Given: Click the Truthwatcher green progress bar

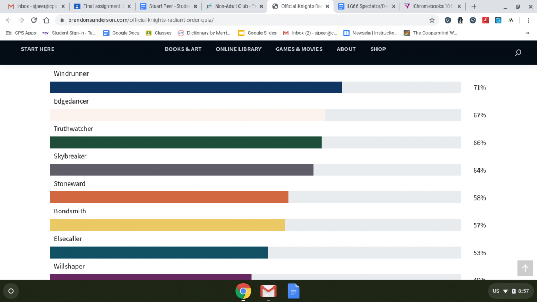Looking at the screenshot, I should (186, 142).
